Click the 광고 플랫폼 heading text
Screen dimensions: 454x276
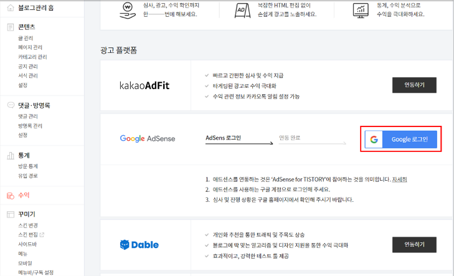click(x=119, y=50)
